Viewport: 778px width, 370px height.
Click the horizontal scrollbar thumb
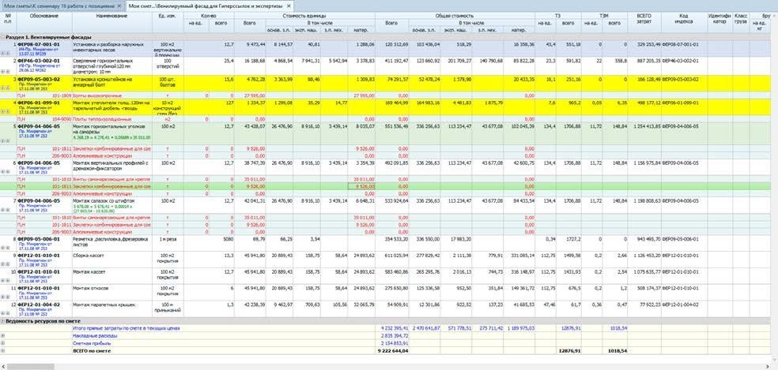click(x=30, y=367)
